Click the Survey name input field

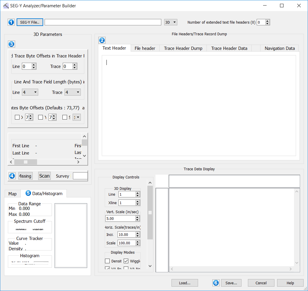pyautogui.click(x=80, y=176)
